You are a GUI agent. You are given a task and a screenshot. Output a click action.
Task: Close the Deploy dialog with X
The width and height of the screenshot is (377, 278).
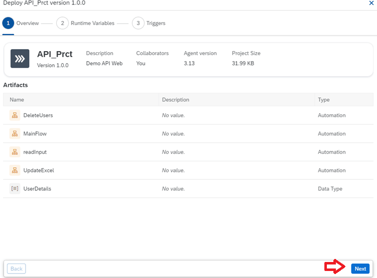(x=371, y=3)
